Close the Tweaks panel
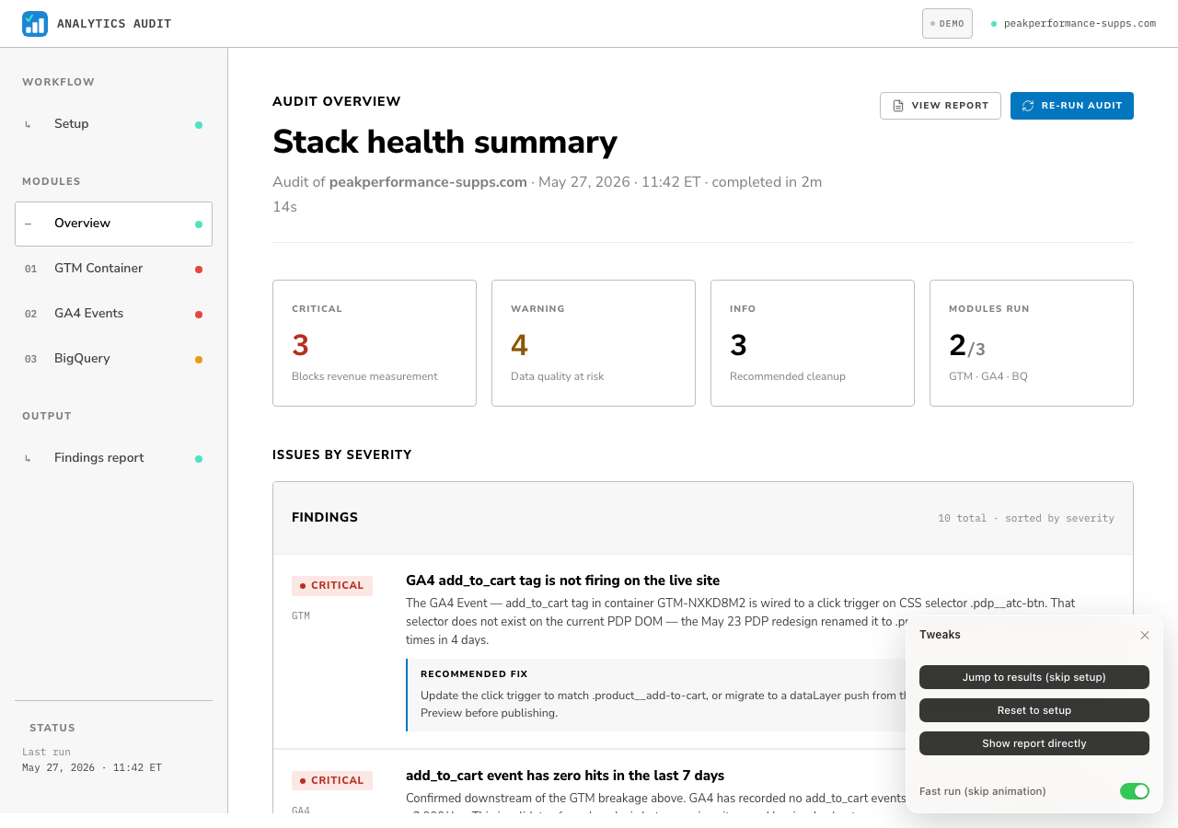Screen dimensions: 1178x828 [1145, 635]
